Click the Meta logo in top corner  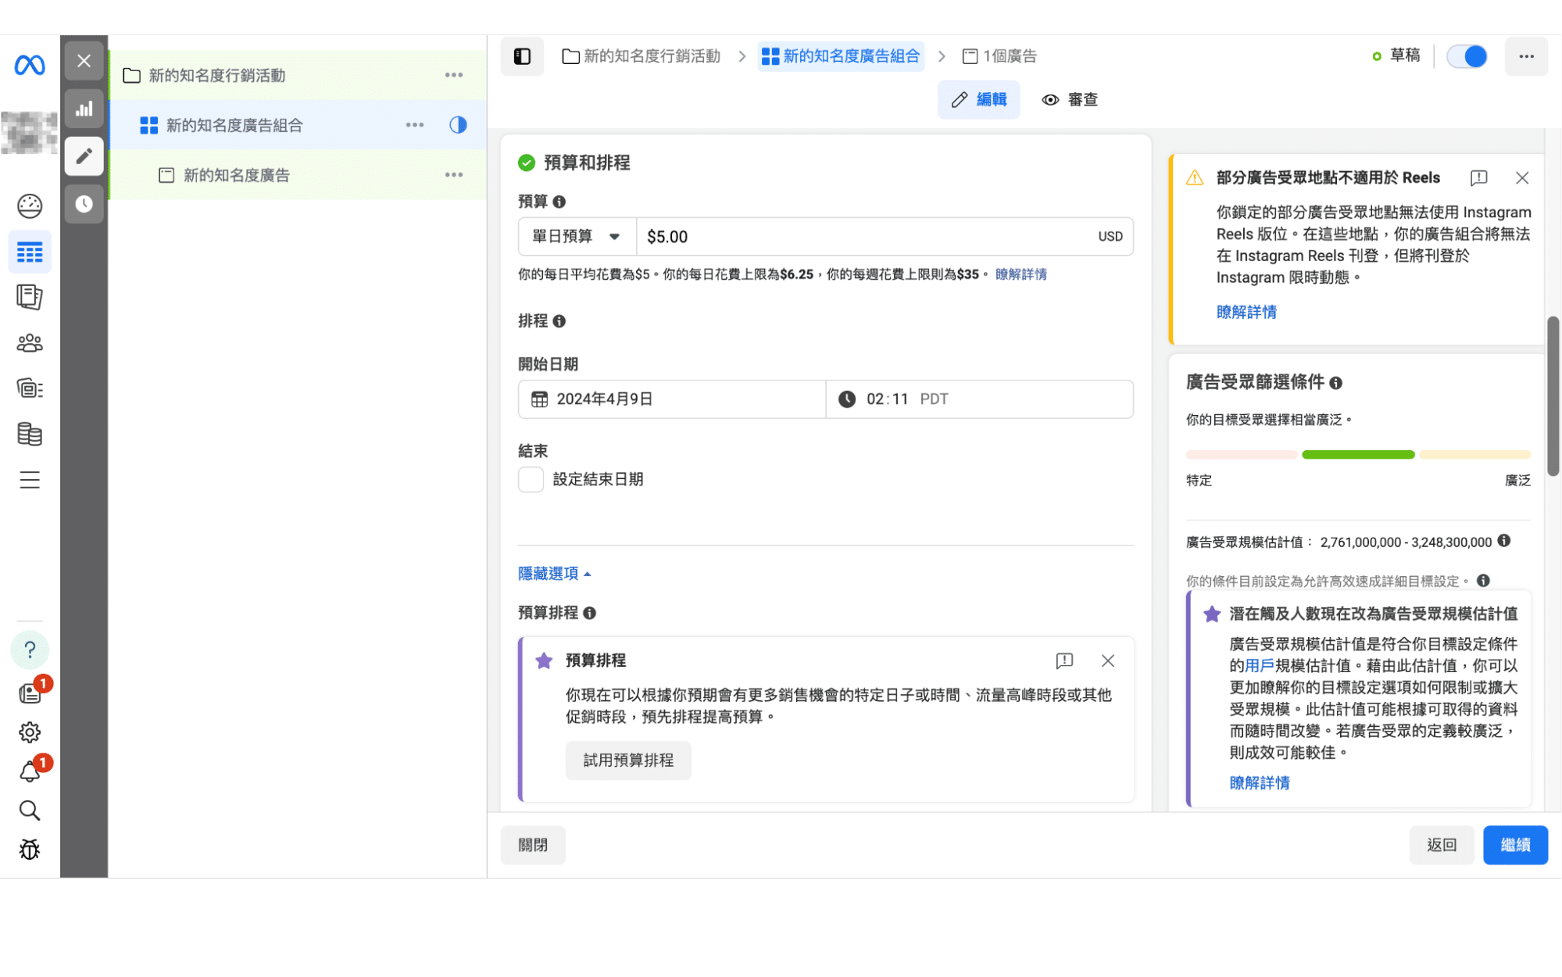(x=29, y=64)
